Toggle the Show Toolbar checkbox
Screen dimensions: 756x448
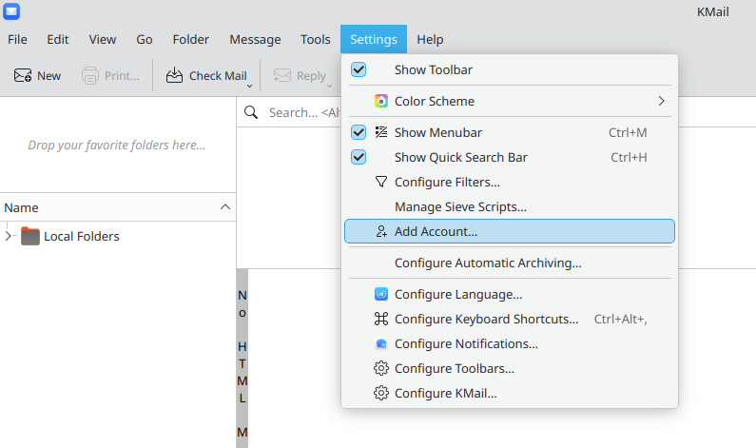pos(359,69)
